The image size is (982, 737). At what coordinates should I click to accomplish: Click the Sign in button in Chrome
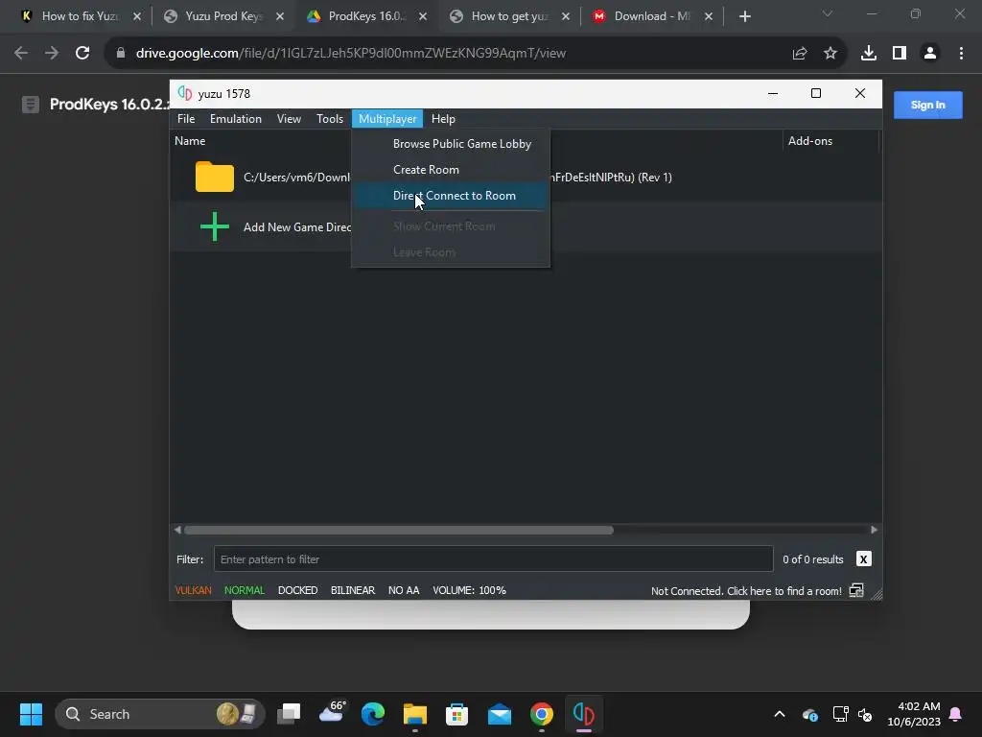pos(927,106)
